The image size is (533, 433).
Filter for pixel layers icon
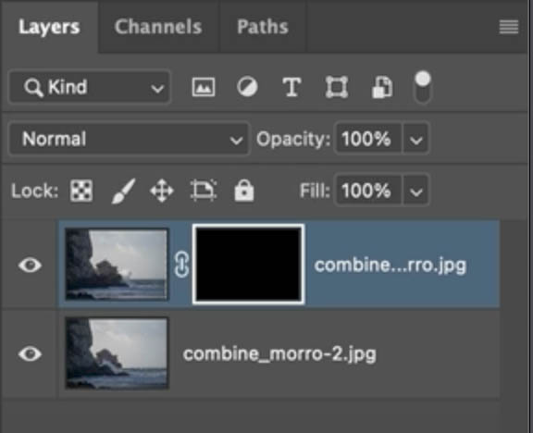click(204, 87)
